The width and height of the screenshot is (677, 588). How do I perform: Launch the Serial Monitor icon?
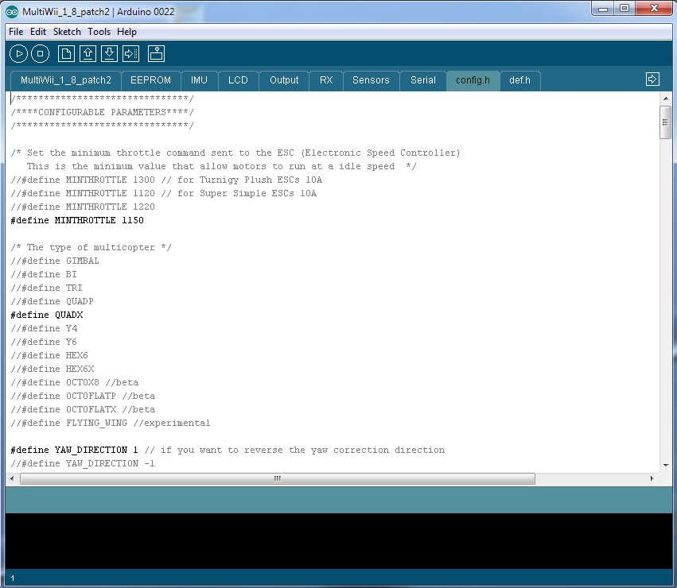pyautogui.click(x=157, y=54)
